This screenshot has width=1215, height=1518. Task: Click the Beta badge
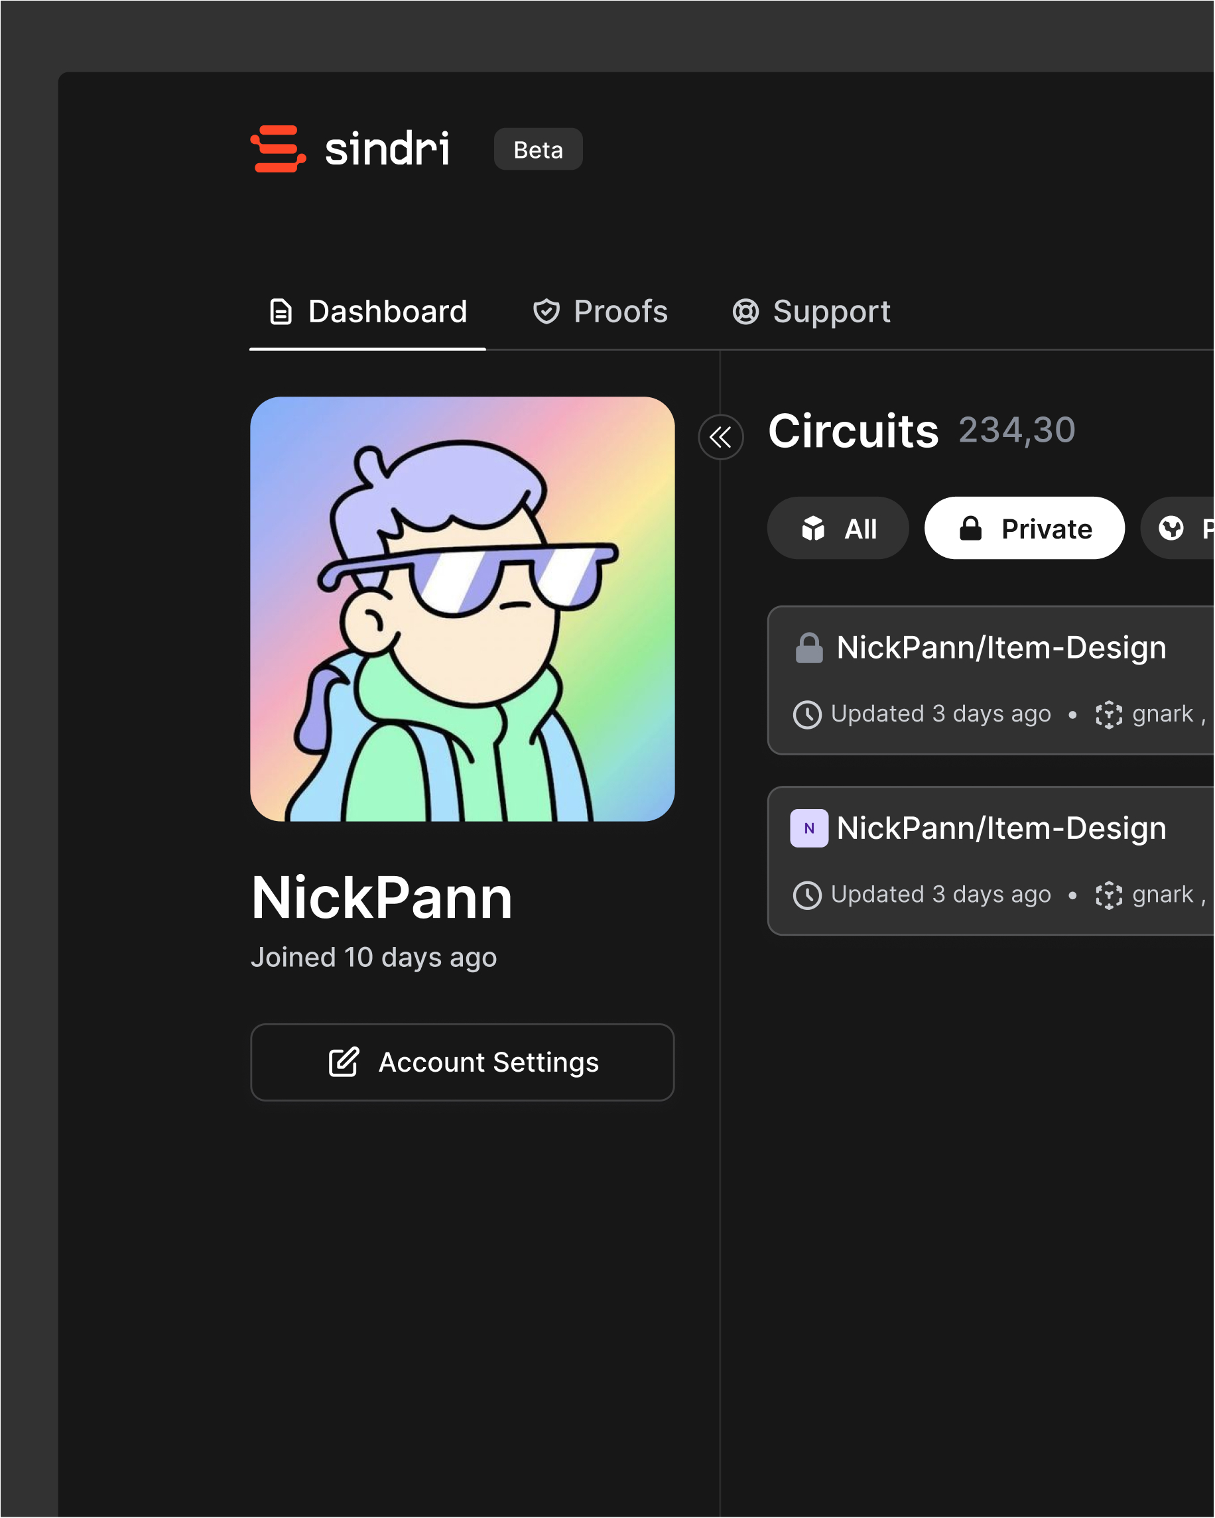click(539, 149)
